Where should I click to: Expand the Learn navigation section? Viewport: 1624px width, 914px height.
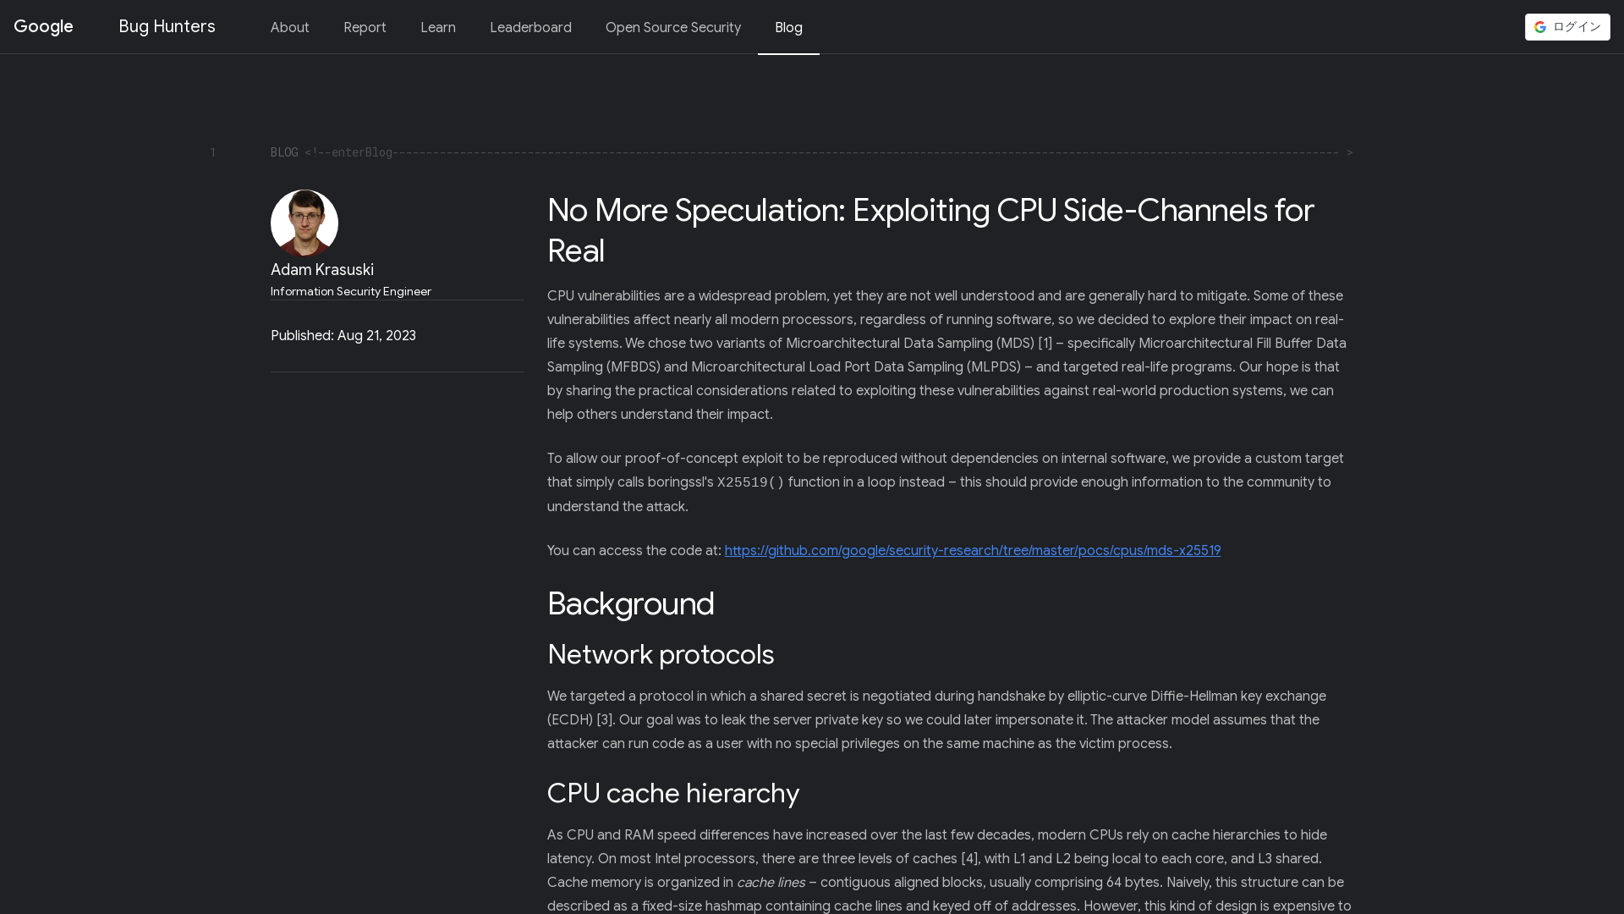tap(438, 27)
